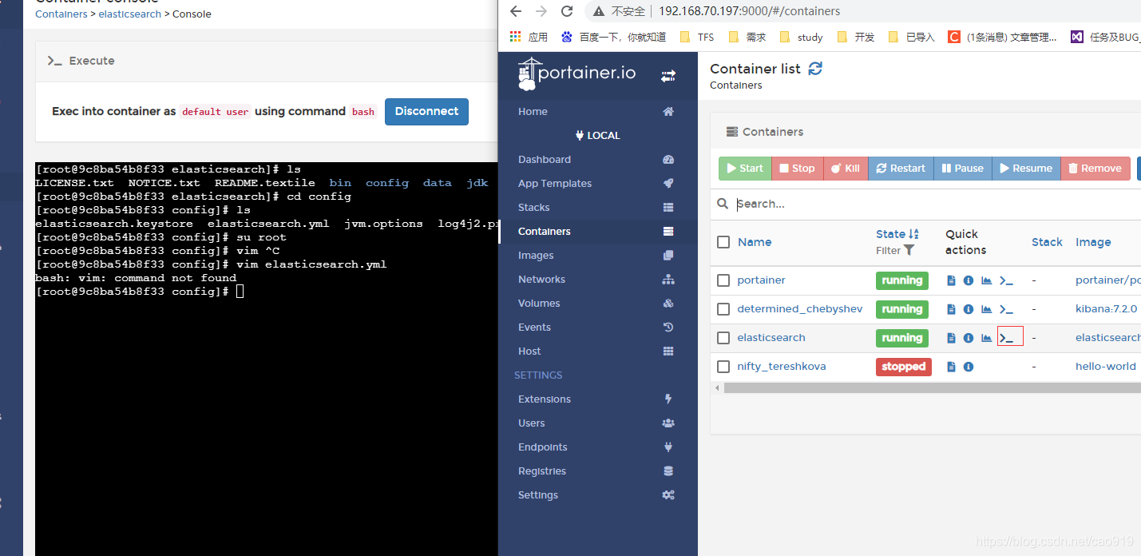Open console for the elasticsearch container
The height and width of the screenshot is (556, 1141).
click(x=1007, y=338)
